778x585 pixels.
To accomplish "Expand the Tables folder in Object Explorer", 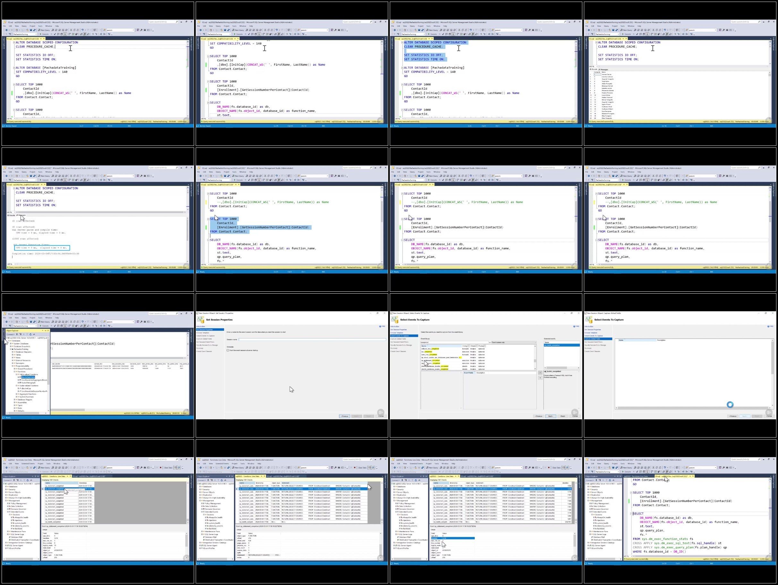I will coord(13,355).
